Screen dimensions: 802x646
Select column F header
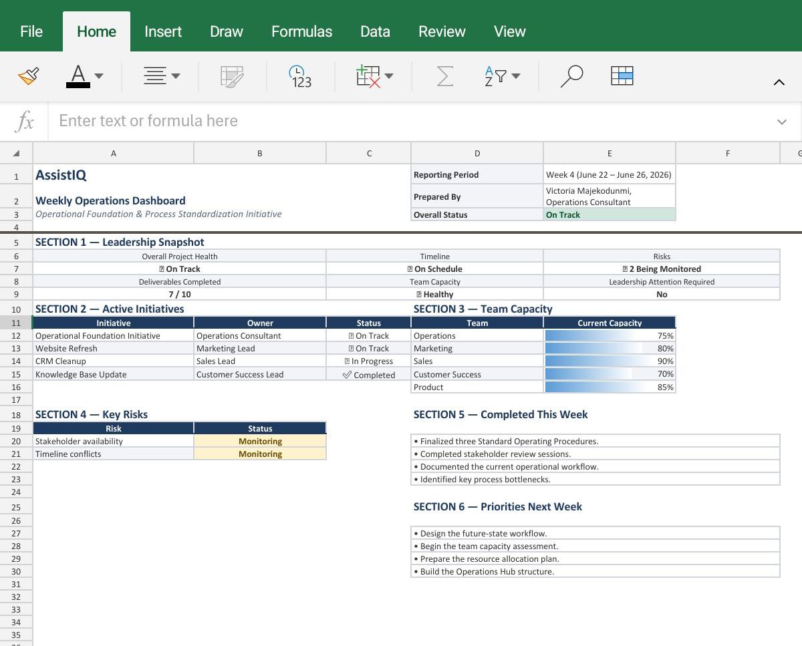728,153
